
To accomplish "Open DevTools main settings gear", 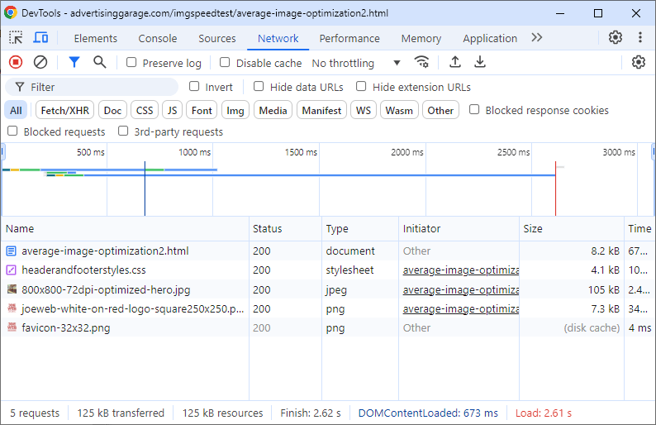I will point(616,38).
